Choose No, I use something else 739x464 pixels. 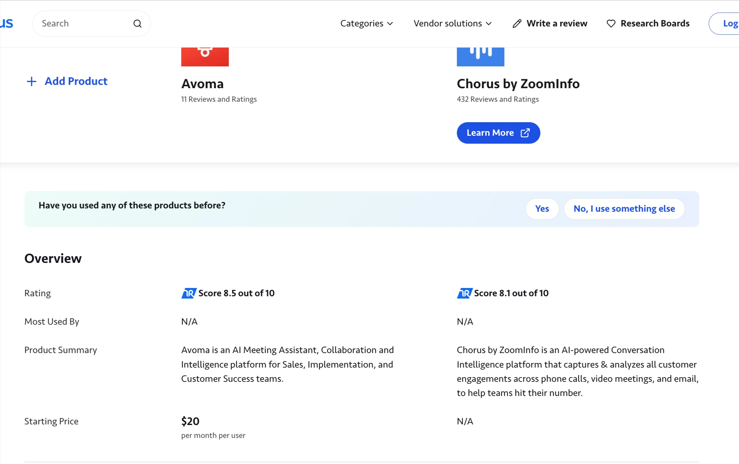click(x=624, y=209)
